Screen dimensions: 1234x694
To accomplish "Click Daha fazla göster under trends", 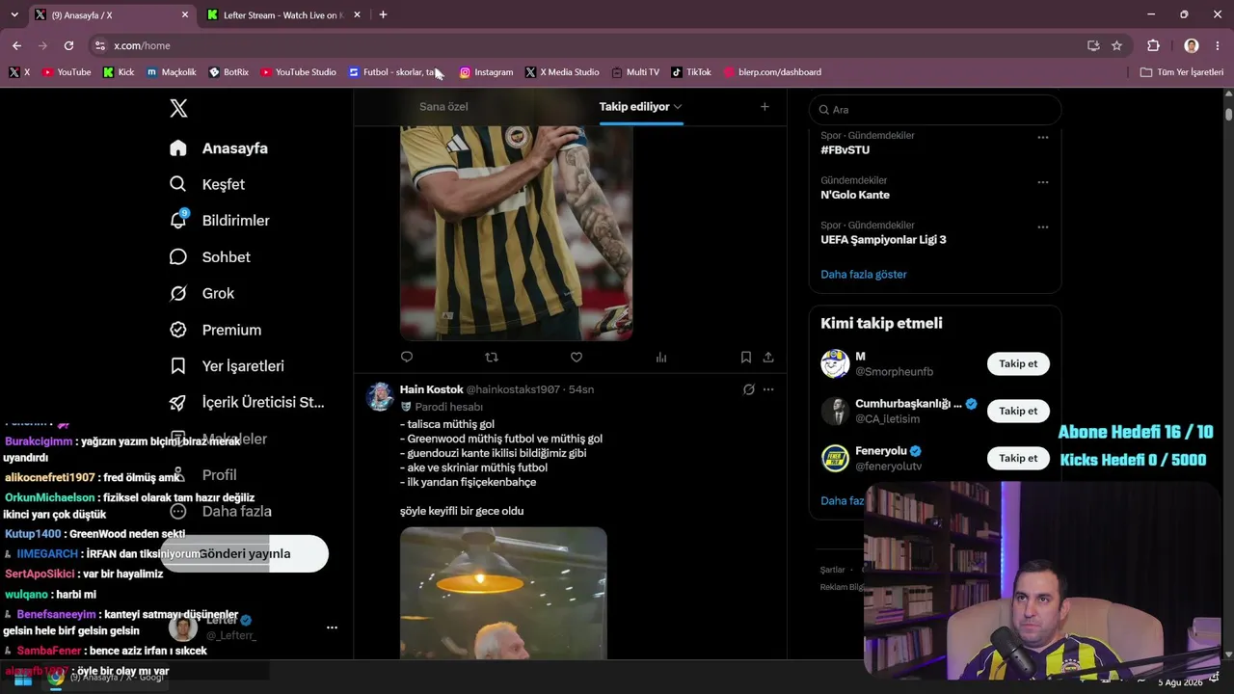I will 864,274.
